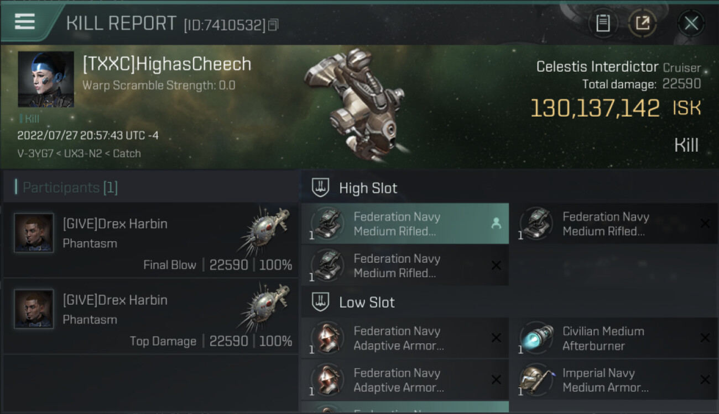Open the hamburger menu icon
719x414 pixels.
(25, 22)
